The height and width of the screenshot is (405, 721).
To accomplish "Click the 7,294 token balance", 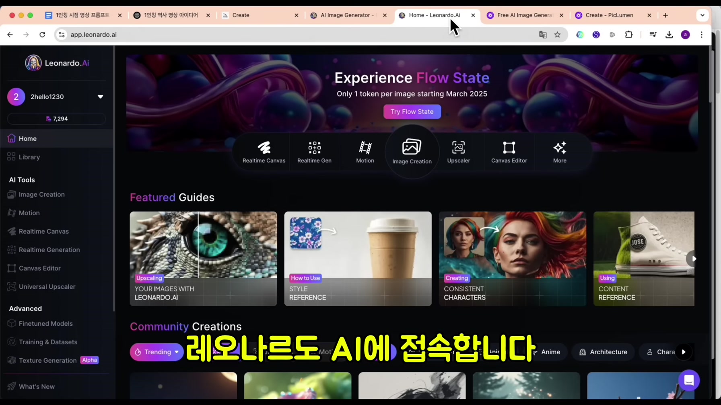I will [57, 119].
